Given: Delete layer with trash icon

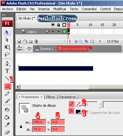Looking at the screenshot, I should pyautogui.click(x=36, y=41).
